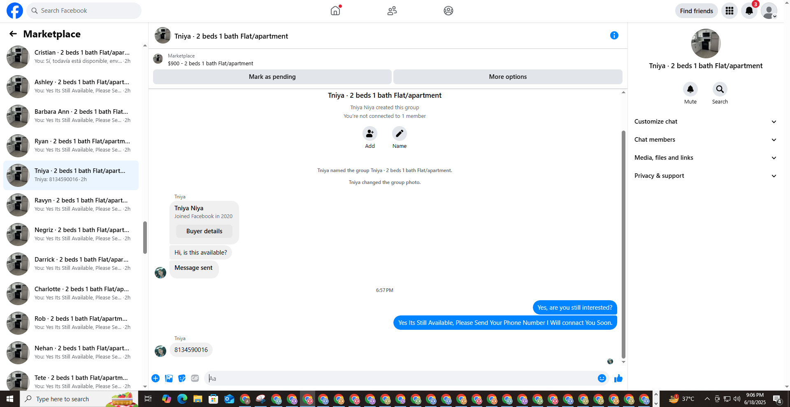Choose a sticker icon in composer
Screen dimensions: 790x407
(x=182, y=378)
